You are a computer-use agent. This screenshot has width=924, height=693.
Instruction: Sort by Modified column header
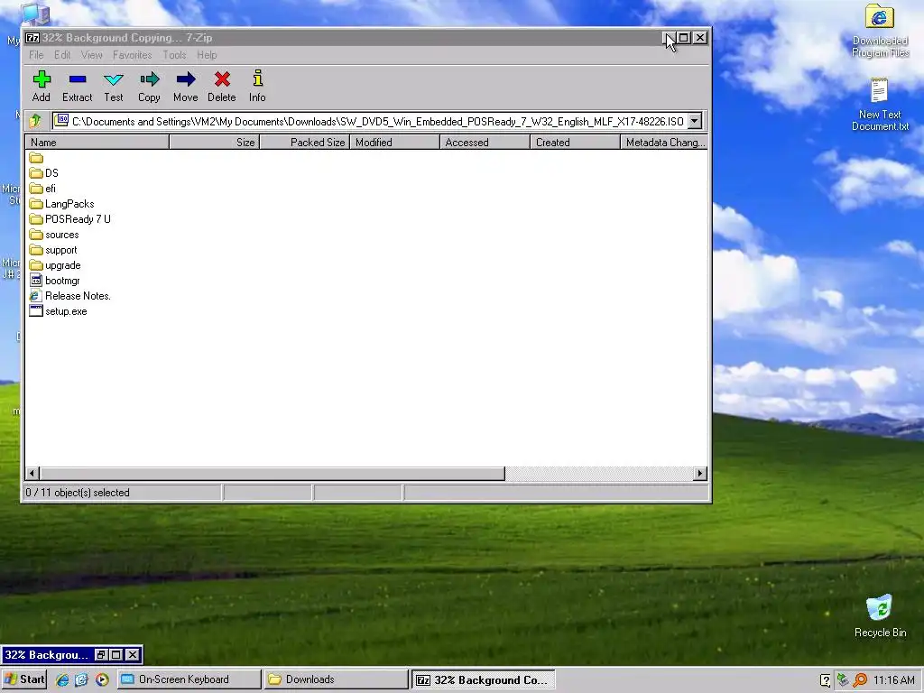click(395, 142)
